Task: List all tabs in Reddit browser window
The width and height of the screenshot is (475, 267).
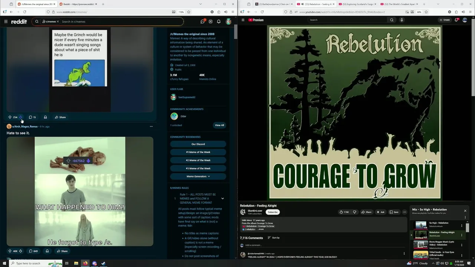Action: (200, 4)
